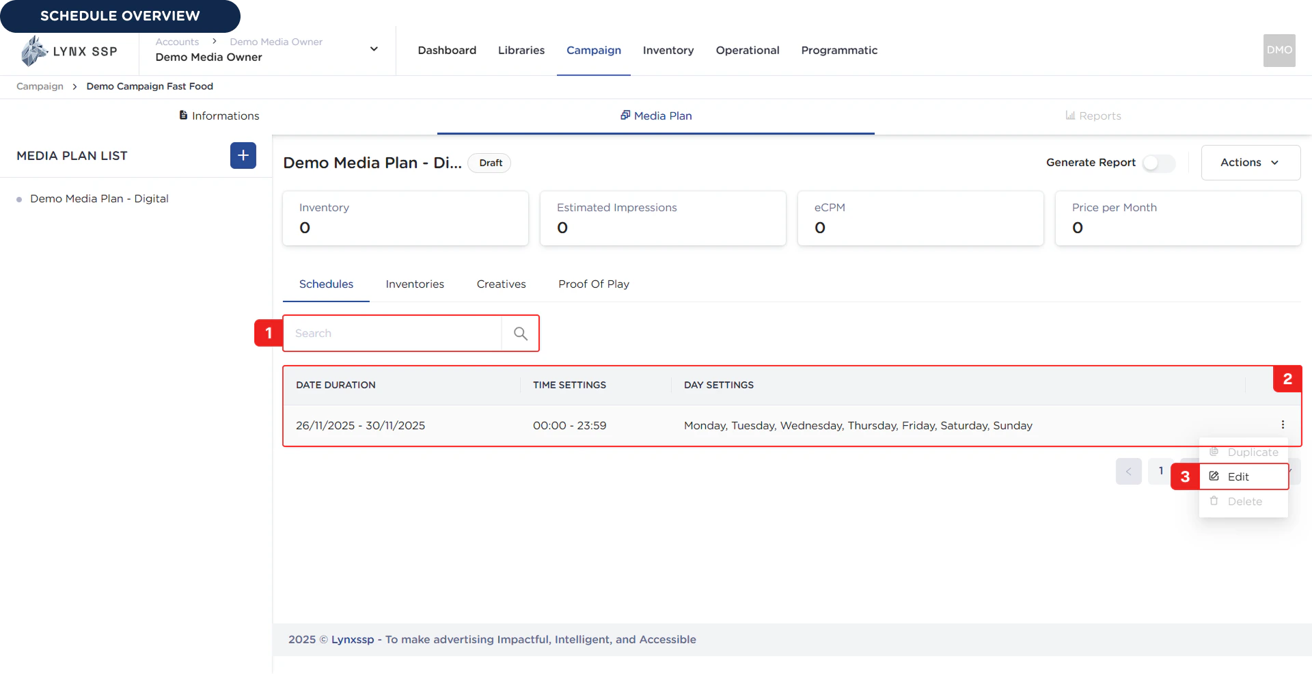
Task: Click the eCPM stat card
Action: pyautogui.click(x=920, y=218)
